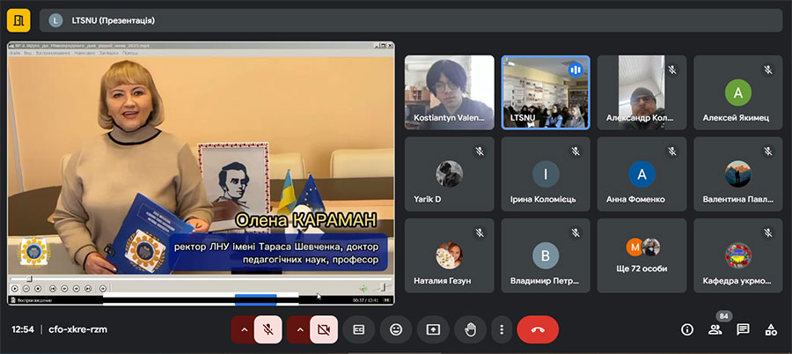The width and height of the screenshot is (792, 354).
Task: Click meeting code cfo-xkre-rzm
Action: pyautogui.click(x=77, y=329)
